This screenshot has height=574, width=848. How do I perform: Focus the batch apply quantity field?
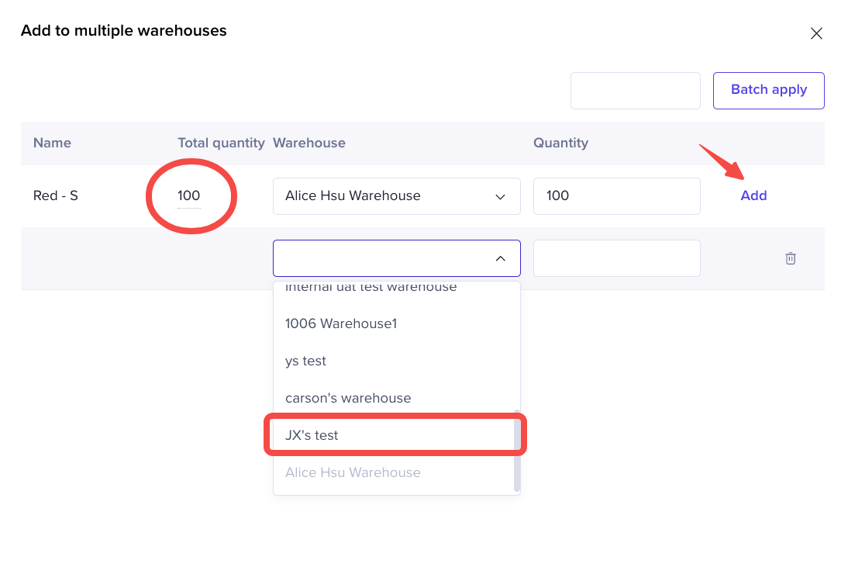coord(635,91)
